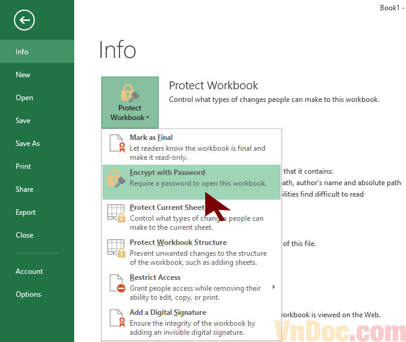Select Protect Current Sheet entry
The width and height of the screenshot is (406, 342).
click(x=191, y=217)
